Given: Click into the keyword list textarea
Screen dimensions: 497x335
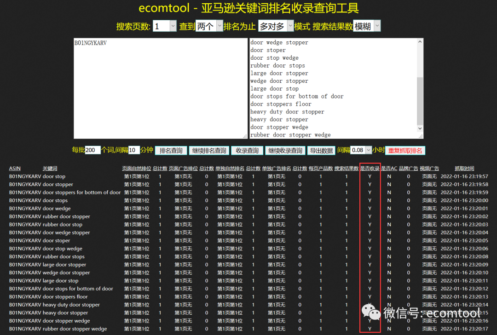Looking at the screenshot, I should (x=336, y=88).
